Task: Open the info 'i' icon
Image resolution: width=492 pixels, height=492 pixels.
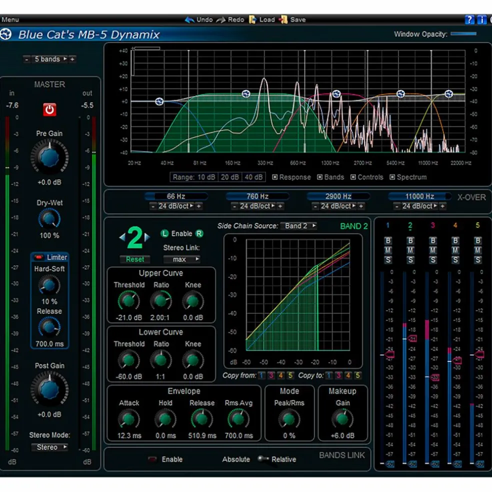Action: (481, 20)
